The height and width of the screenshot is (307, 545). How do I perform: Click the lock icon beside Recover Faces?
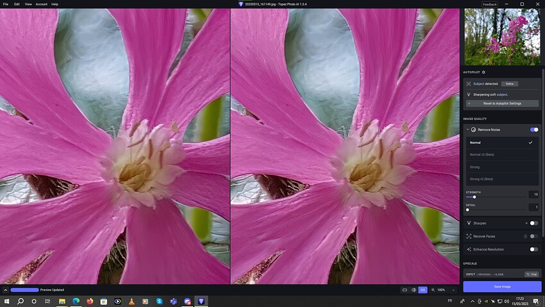525,236
